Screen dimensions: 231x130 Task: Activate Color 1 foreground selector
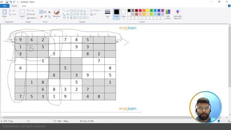[x=116, y=14]
